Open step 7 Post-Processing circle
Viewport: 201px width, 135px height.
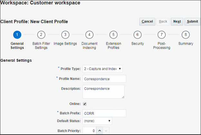point(161,35)
